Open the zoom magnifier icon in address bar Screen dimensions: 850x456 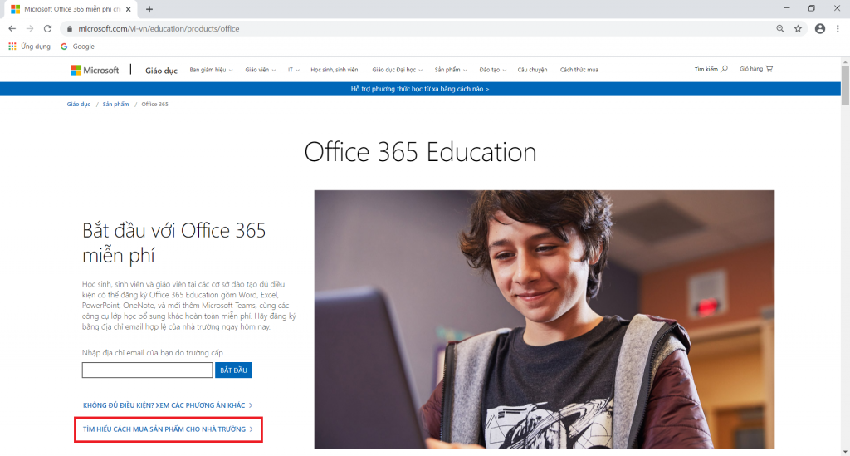(x=780, y=29)
